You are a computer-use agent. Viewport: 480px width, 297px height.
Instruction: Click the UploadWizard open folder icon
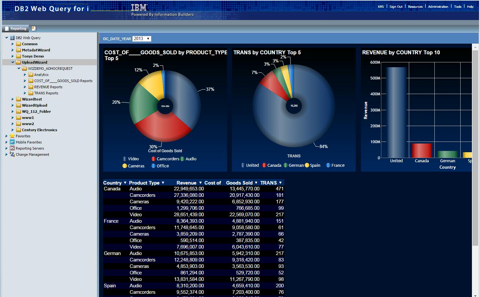(x=18, y=62)
